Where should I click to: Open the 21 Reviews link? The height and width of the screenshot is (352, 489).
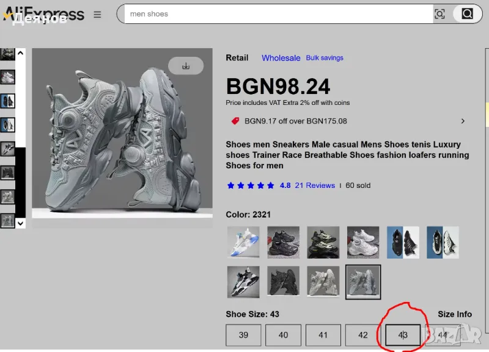(x=315, y=185)
